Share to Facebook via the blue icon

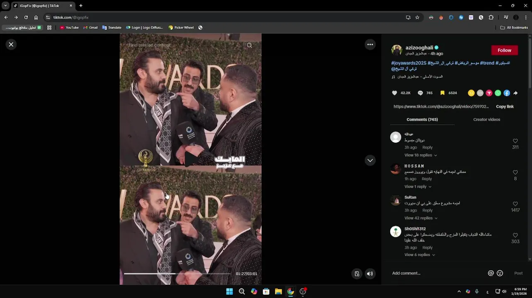coord(507,93)
